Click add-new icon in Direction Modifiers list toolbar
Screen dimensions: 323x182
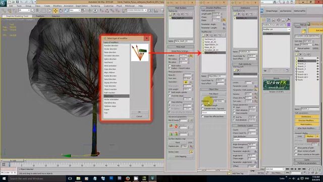click(203, 35)
